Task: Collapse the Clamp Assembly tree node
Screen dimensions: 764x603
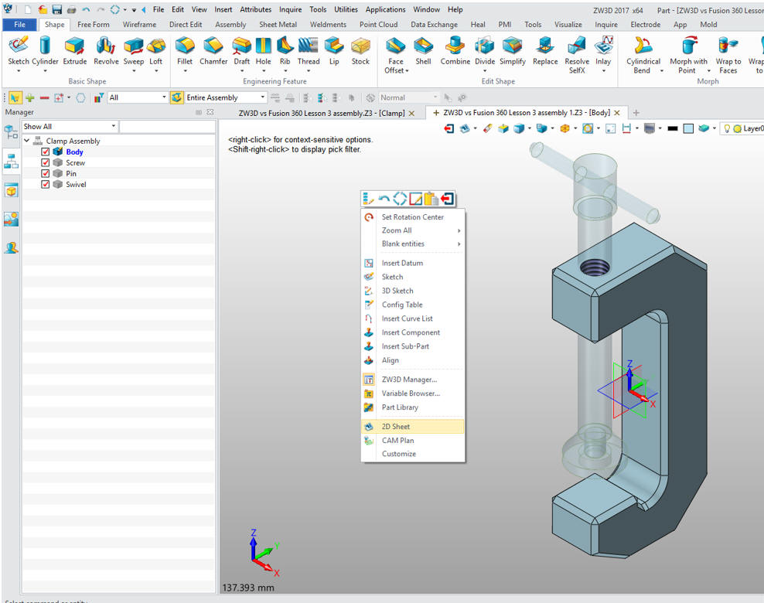Action: pyautogui.click(x=27, y=141)
